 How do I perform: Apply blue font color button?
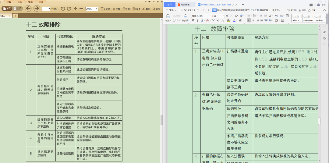234,20
